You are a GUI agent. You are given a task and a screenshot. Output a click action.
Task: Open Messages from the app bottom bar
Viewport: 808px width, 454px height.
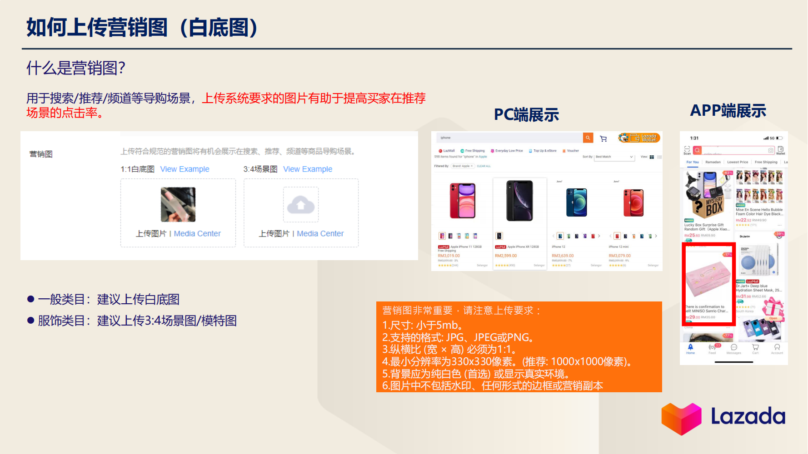[x=734, y=347]
